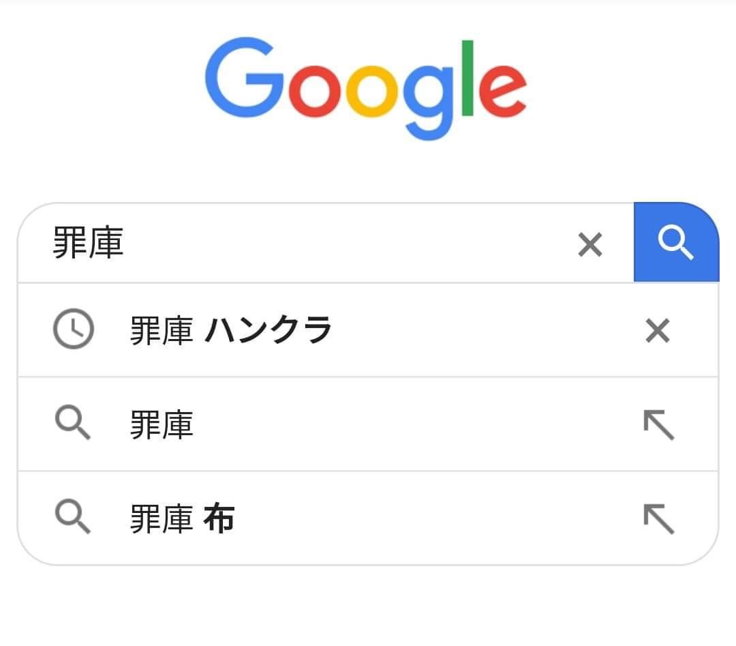Click the bold ハンクラ word
736x646 pixels.
pyautogui.click(x=268, y=331)
